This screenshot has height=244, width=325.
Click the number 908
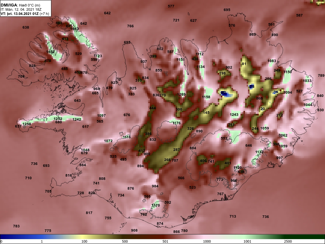tap(134, 231)
